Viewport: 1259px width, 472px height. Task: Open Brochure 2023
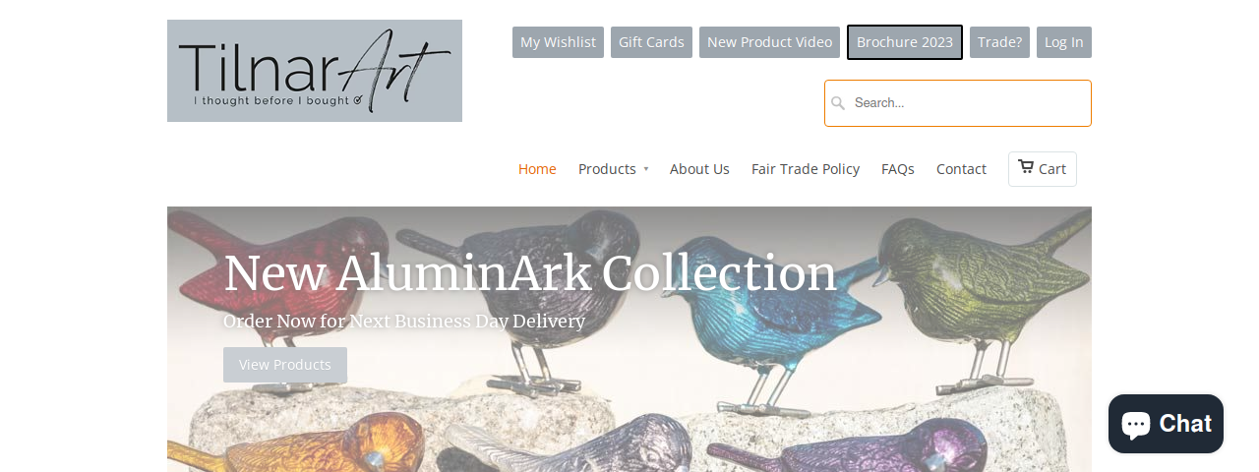(x=905, y=42)
